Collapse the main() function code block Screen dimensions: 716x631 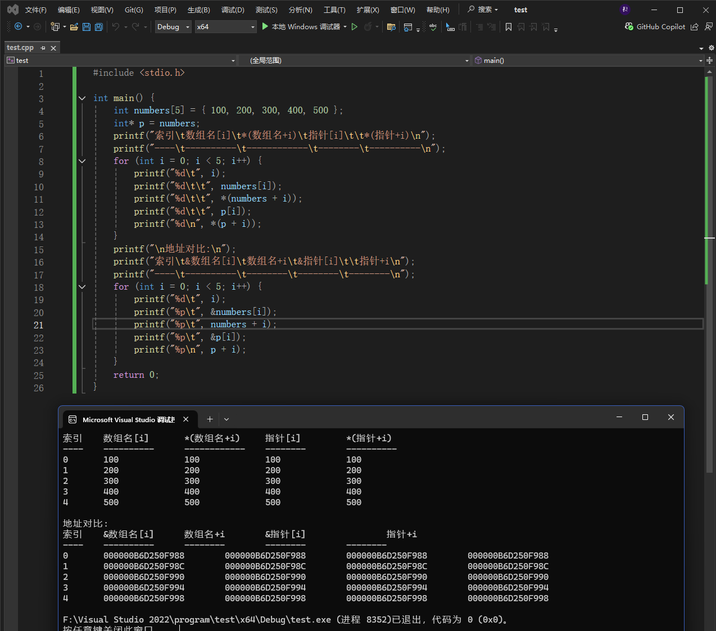(x=82, y=98)
